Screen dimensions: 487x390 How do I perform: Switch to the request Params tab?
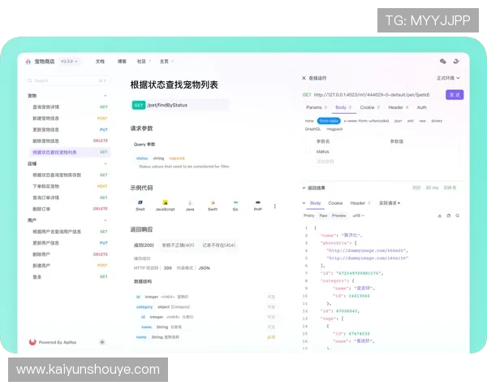[x=317, y=107]
